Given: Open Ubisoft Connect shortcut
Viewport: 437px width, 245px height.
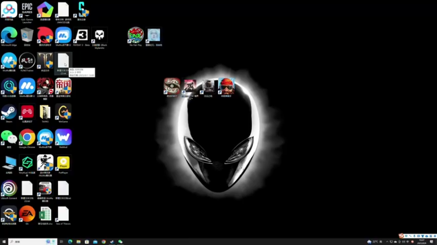Looking at the screenshot, I should [x=9, y=189].
